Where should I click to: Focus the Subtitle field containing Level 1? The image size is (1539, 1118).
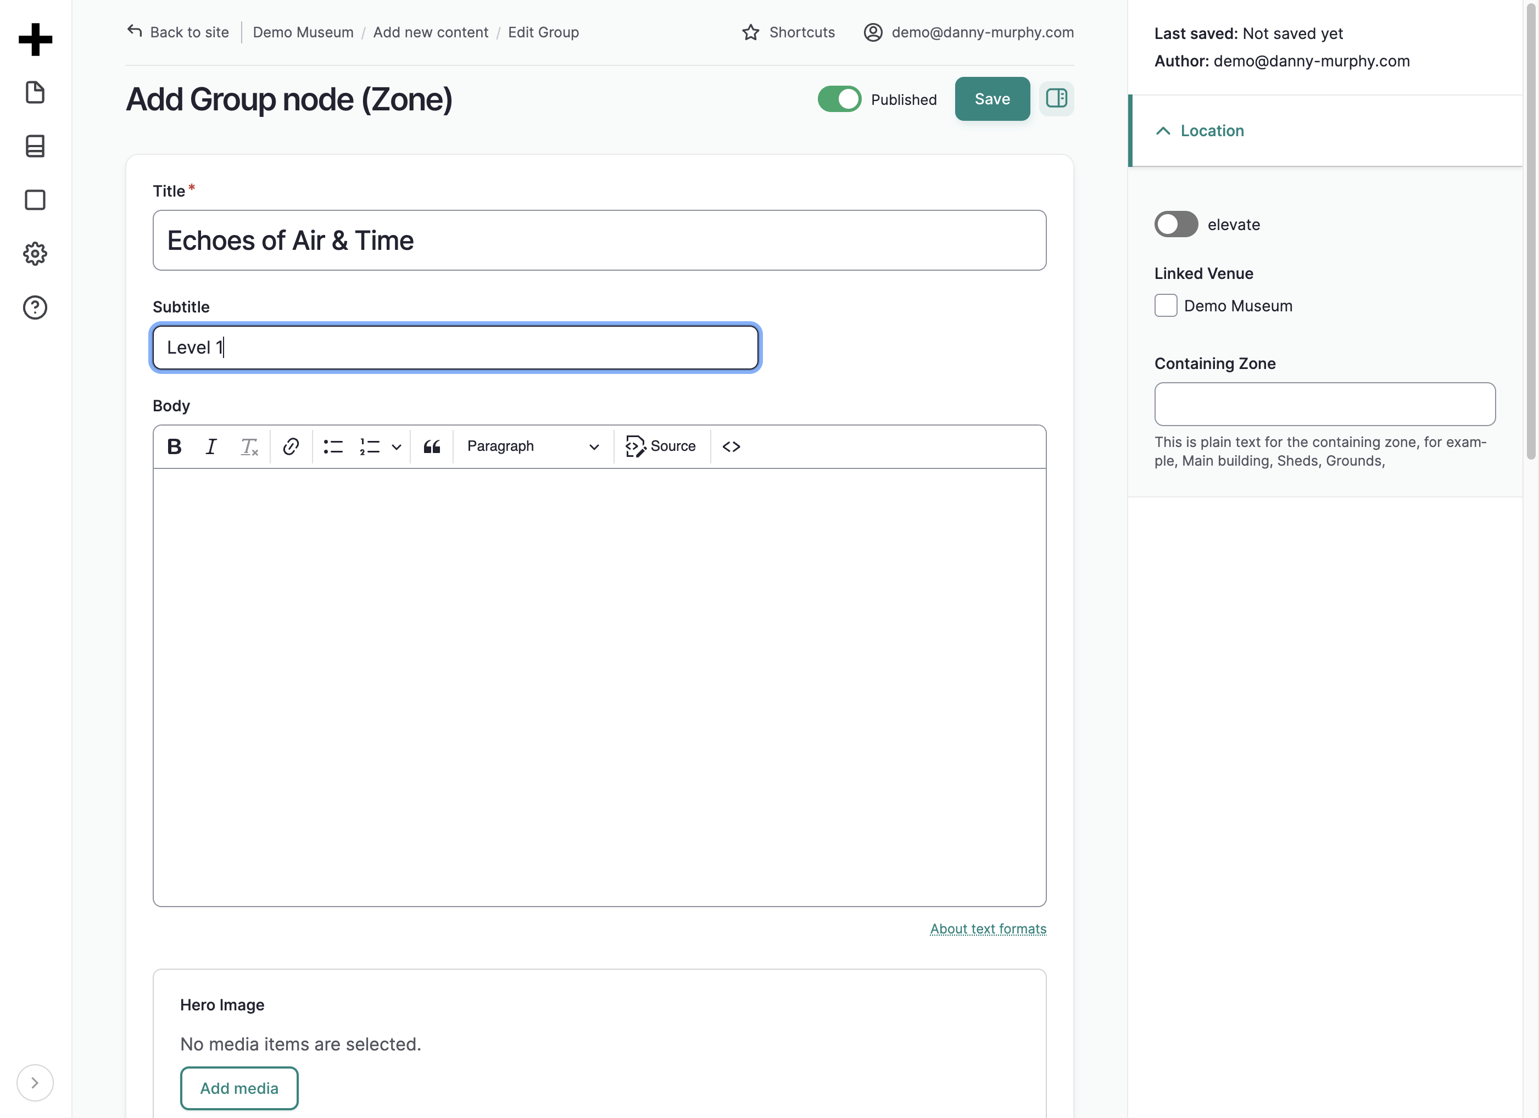pyautogui.click(x=455, y=348)
